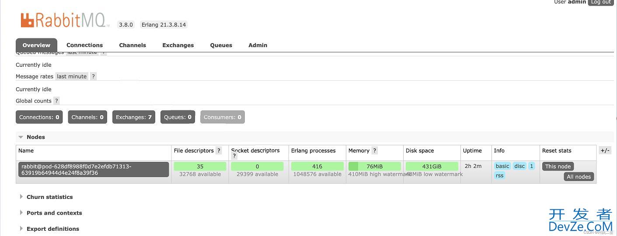Click the Disk space 431GiB bar
Screen dimensions: 617x236
click(x=432, y=166)
